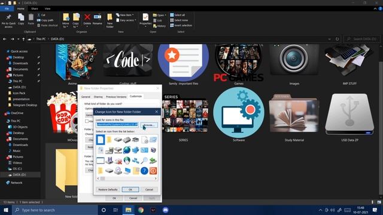Select OneDrive in the navigation pane
Viewport: 383px width, 215px height.
tap(17, 113)
